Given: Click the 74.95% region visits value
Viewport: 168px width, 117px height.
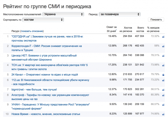Looking at the screenshot, I should click(155, 114).
